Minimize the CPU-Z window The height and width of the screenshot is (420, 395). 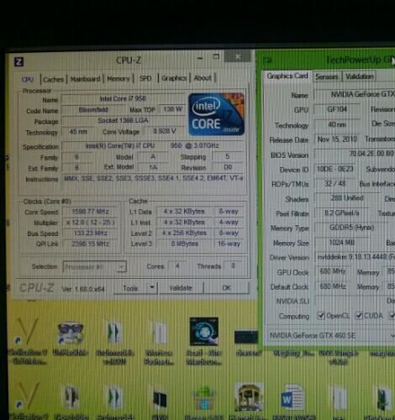[200, 58]
